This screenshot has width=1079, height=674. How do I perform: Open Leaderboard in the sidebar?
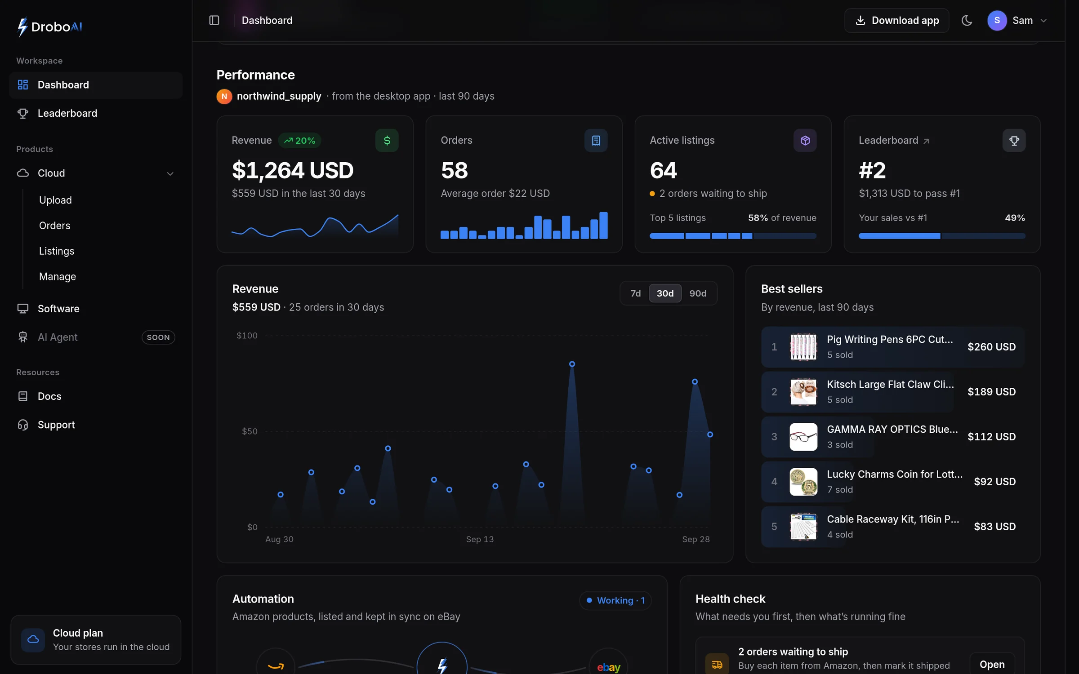(x=96, y=113)
